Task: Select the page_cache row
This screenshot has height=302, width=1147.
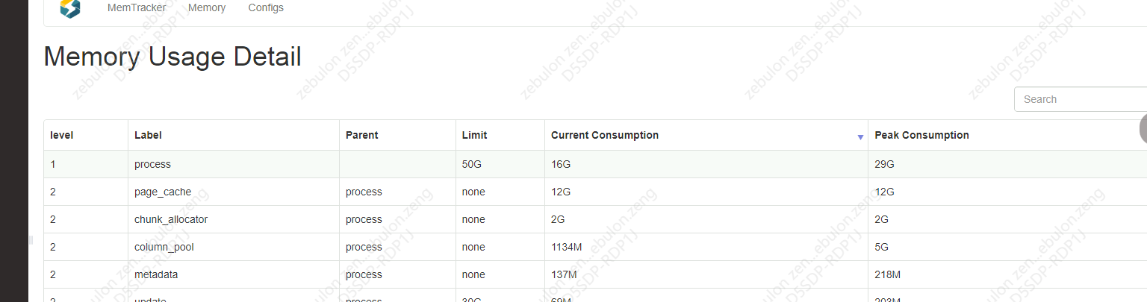Action: pos(594,192)
